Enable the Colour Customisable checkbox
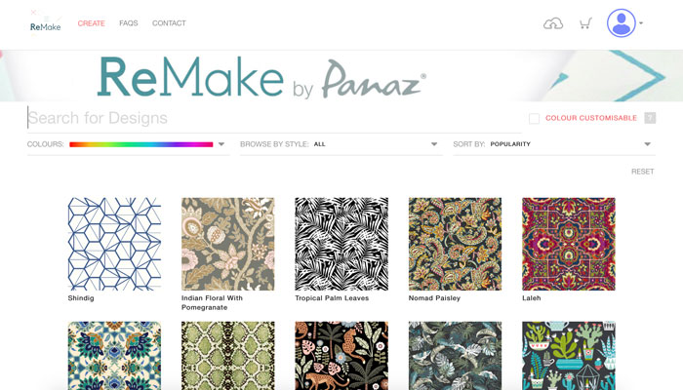This screenshot has height=390, width=683. tap(534, 118)
